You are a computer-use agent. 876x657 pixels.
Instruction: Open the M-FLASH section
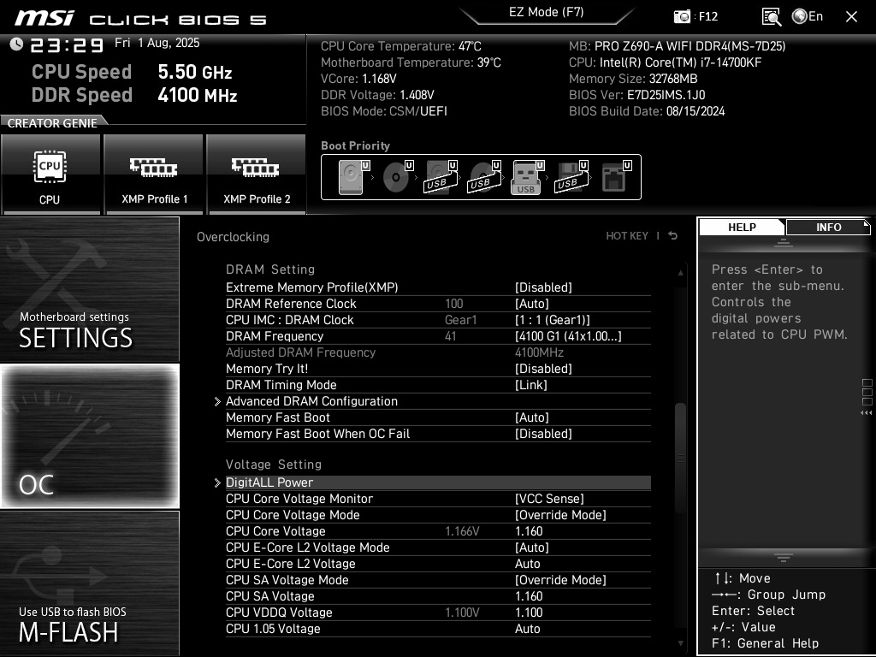[89, 583]
